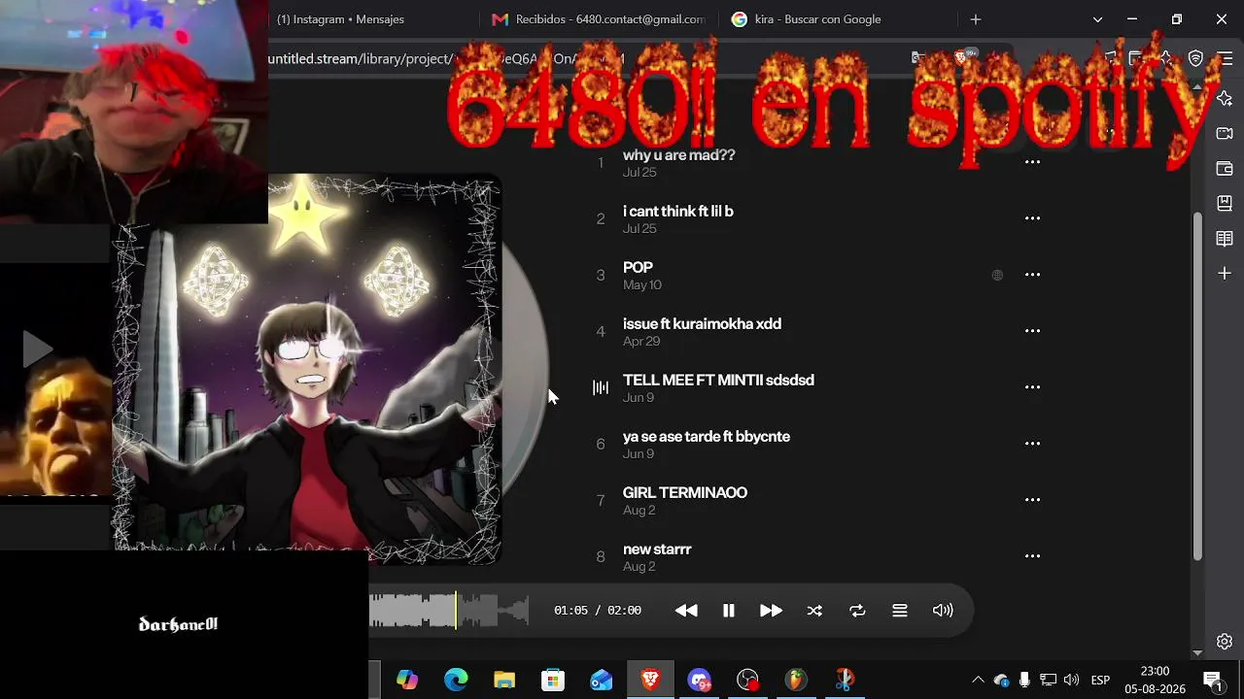This screenshot has width=1244, height=699.
Task: Toggle shuffle playback
Action: point(814,611)
